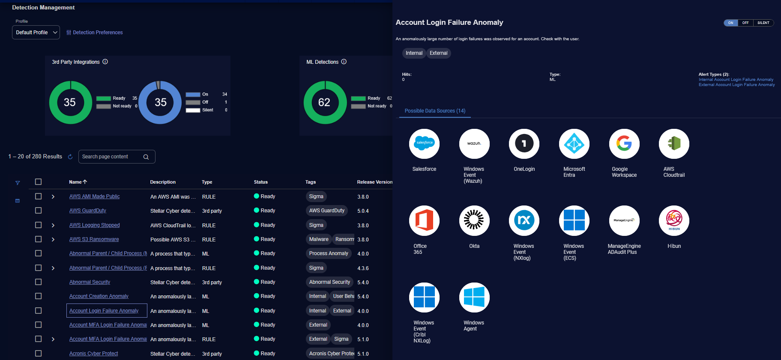This screenshot has height=360, width=781.
Task: Check the Account Login Failure Anomaly checkbox
Action: point(38,310)
